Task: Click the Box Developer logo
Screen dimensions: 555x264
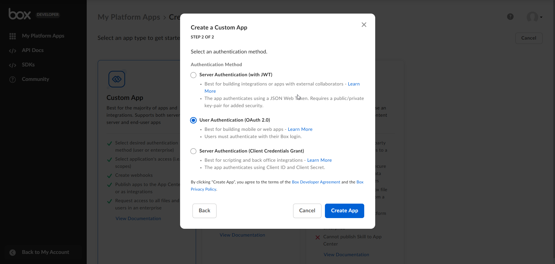Action: tap(20, 14)
